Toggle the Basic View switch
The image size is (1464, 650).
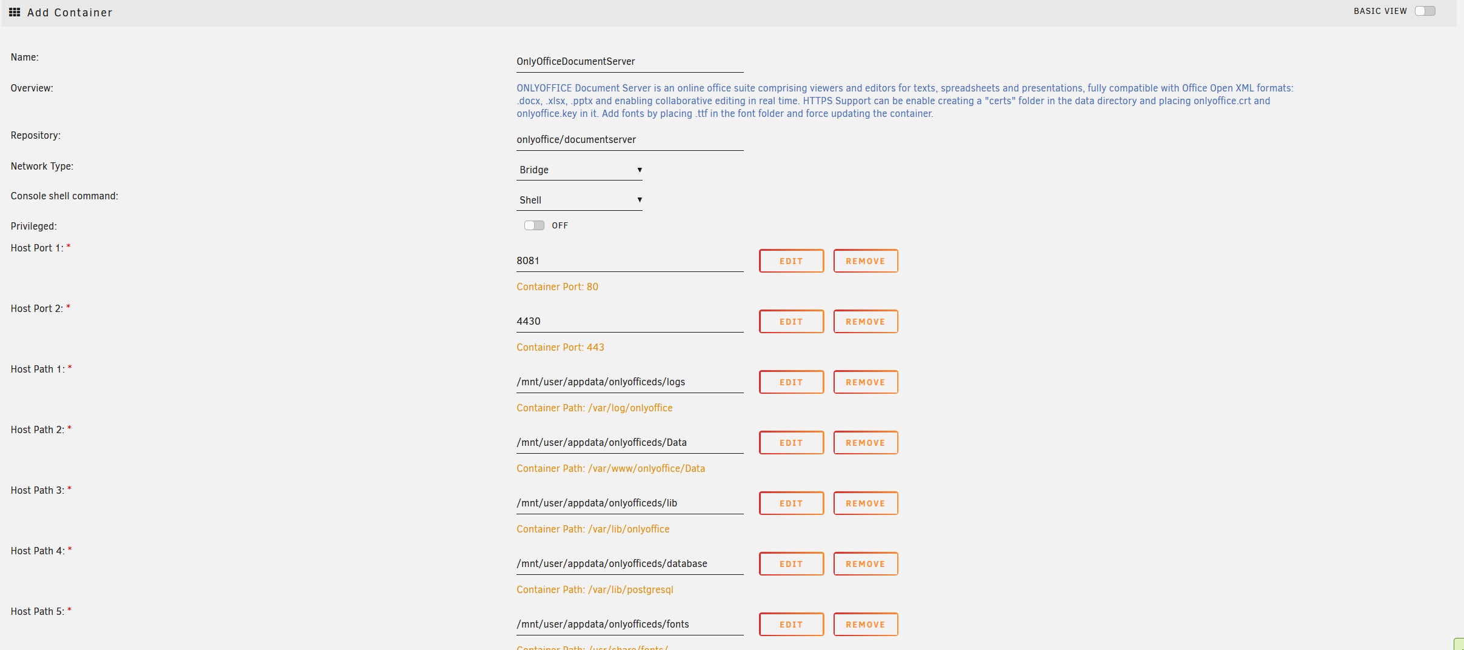[x=1425, y=11]
